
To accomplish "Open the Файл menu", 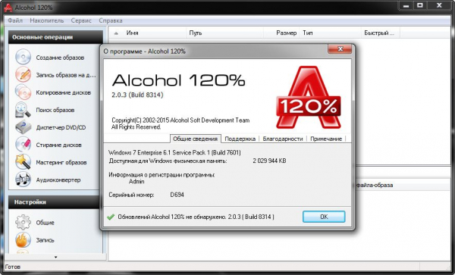I will [x=15, y=20].
